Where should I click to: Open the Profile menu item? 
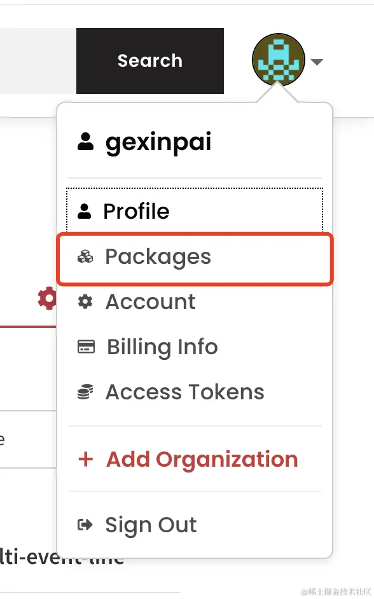point(195,211)
